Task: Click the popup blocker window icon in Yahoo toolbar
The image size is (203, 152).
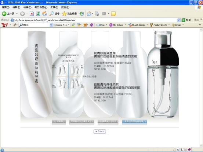Action: pyautogui.click(x=78, y=25)
